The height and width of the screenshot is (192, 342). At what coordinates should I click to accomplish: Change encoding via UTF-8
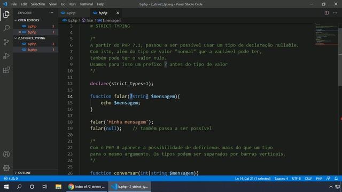click(296, 179)
